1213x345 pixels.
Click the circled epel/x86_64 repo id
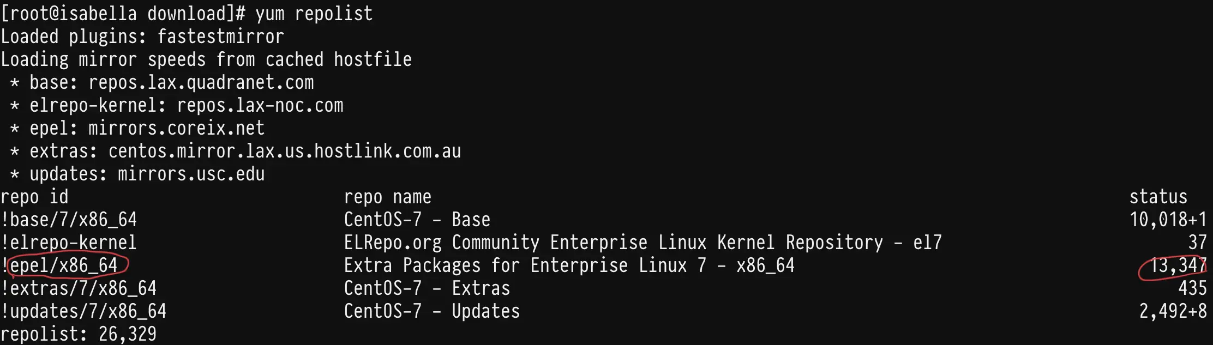point(64,265)
